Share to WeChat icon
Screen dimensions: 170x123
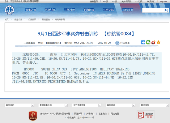[148, 42]
